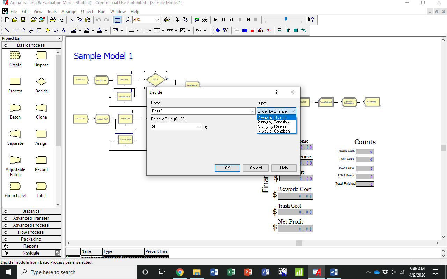Click the Date DEC 27 animation icon
447x279 pixels.
tap(226, 30)
